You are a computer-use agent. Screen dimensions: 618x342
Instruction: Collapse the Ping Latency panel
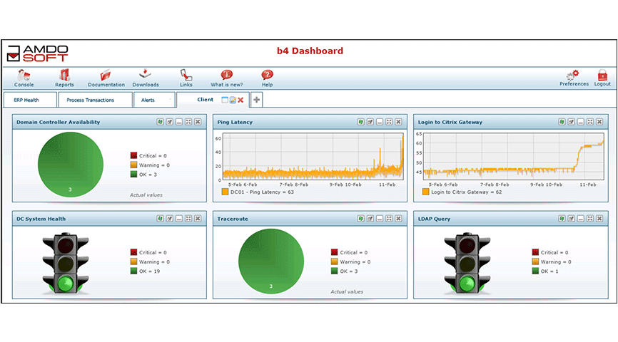click(380, 122)
